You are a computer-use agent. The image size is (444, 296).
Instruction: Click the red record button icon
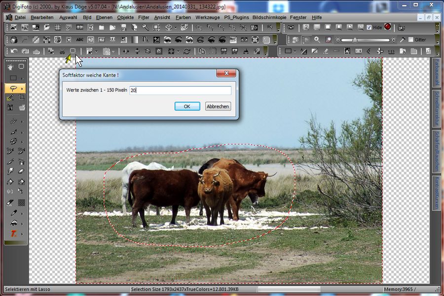click(388, 27)
